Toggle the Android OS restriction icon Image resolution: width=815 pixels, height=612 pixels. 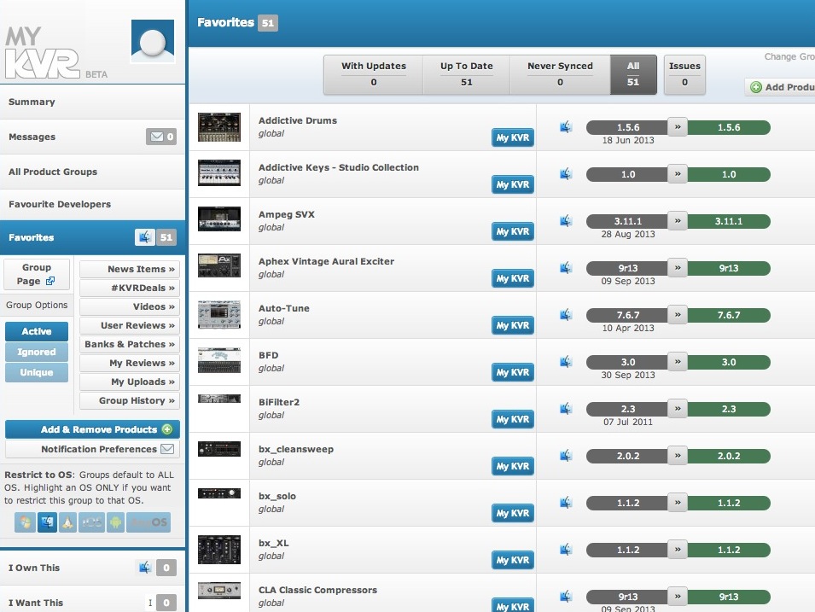(x=115, y=522)
